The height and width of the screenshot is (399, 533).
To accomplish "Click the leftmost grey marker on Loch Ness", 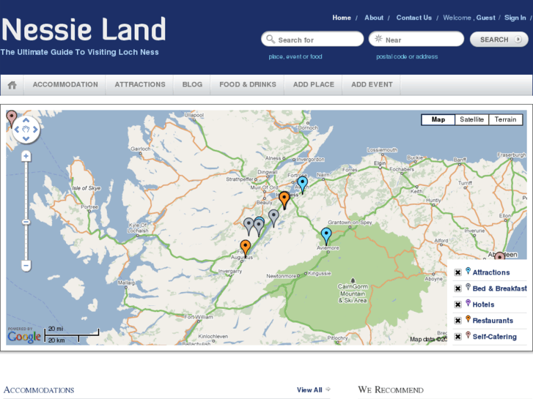I will coord(249,226).
